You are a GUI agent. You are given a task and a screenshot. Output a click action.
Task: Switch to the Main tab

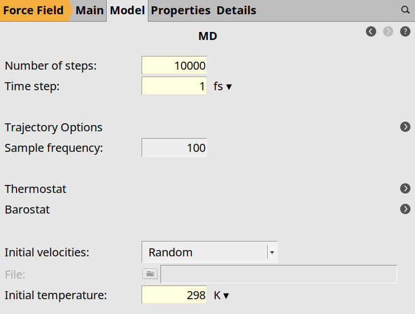click(x=90, y=10)
